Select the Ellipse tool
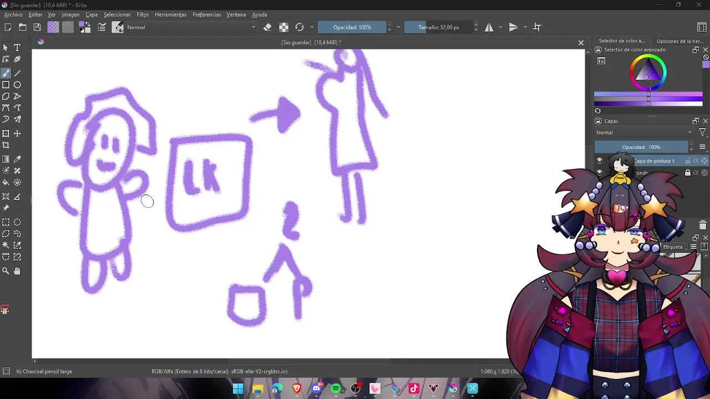Viewport: 710px width, 399px height. pyautogui.click(x=17, y=85)
